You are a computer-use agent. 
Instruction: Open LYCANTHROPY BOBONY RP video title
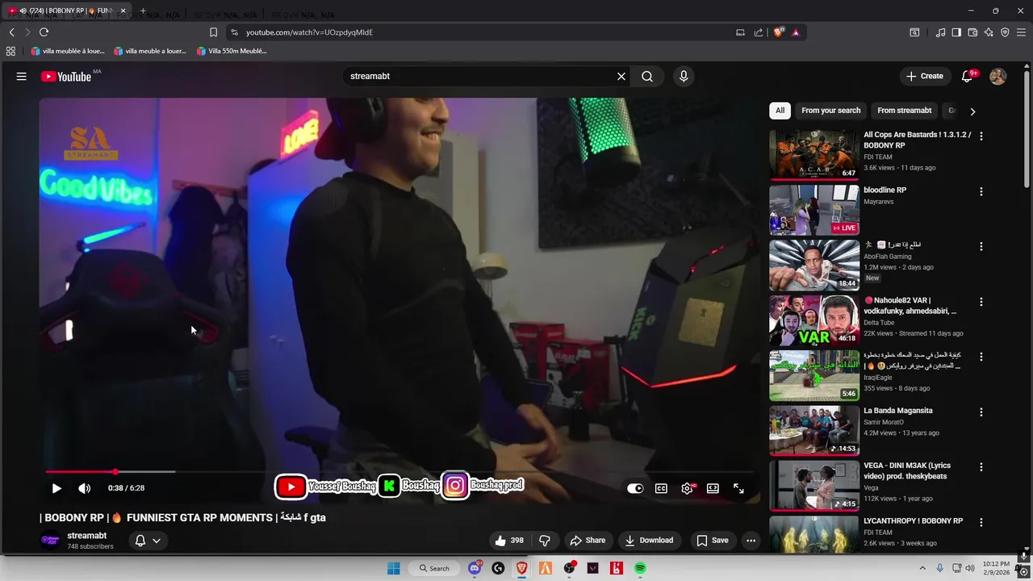point(913,521)
